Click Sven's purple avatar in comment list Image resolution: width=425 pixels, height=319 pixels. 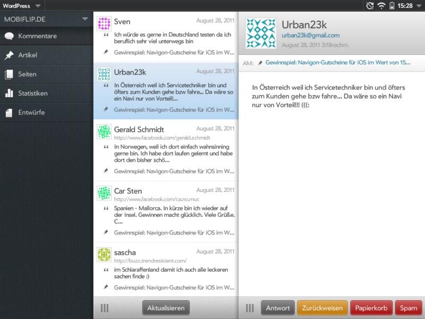pyautogui.click(x=104, y=23)
